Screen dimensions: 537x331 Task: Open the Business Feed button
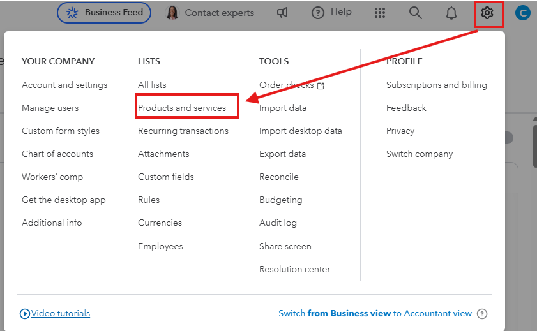(104, 13)
